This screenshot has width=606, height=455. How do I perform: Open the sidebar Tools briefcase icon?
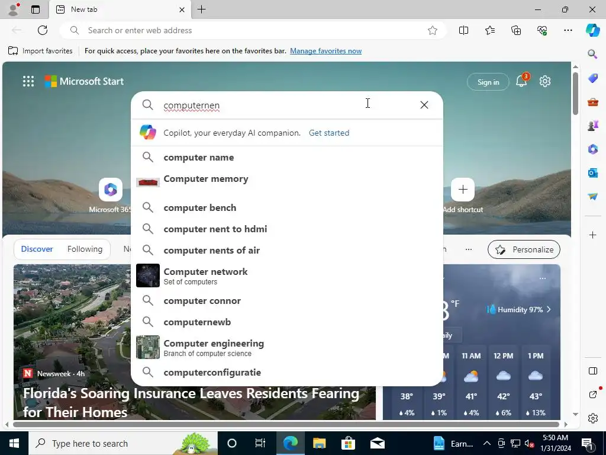click(x=592, y=102)
